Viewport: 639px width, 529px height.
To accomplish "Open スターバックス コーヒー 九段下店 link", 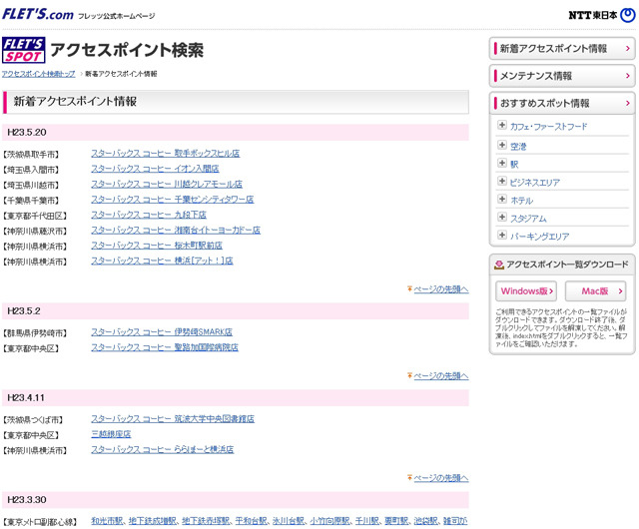I will tap(149, 215).
